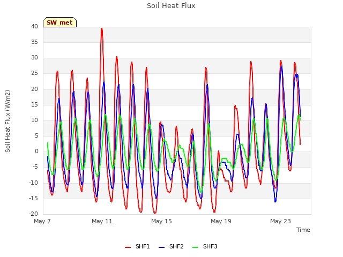This screenshot has height=257, width=343.
Task: Click the 25 y-axis tick label
Action: [x=34, y=73]
